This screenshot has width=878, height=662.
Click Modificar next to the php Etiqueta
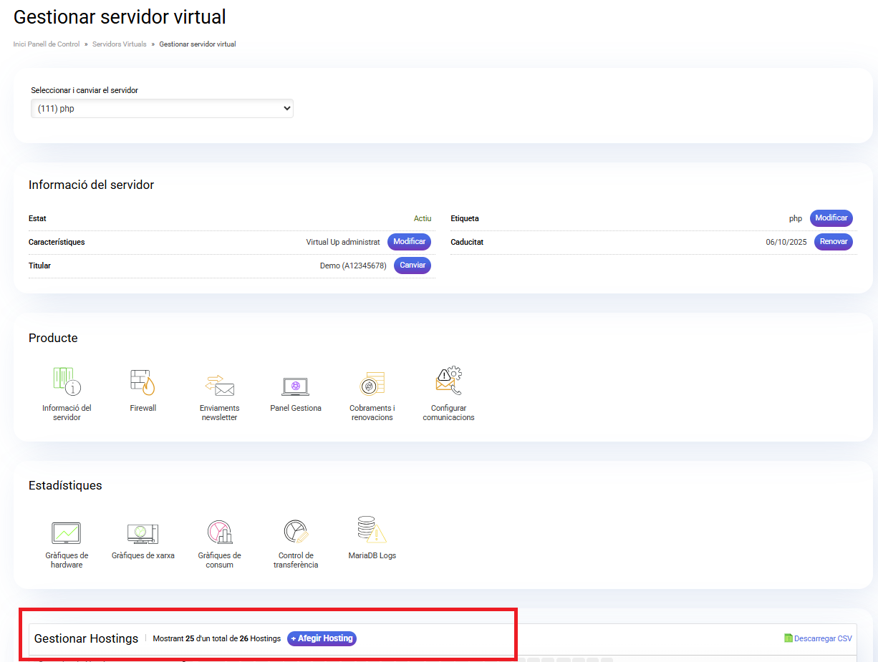coord(831,218)
